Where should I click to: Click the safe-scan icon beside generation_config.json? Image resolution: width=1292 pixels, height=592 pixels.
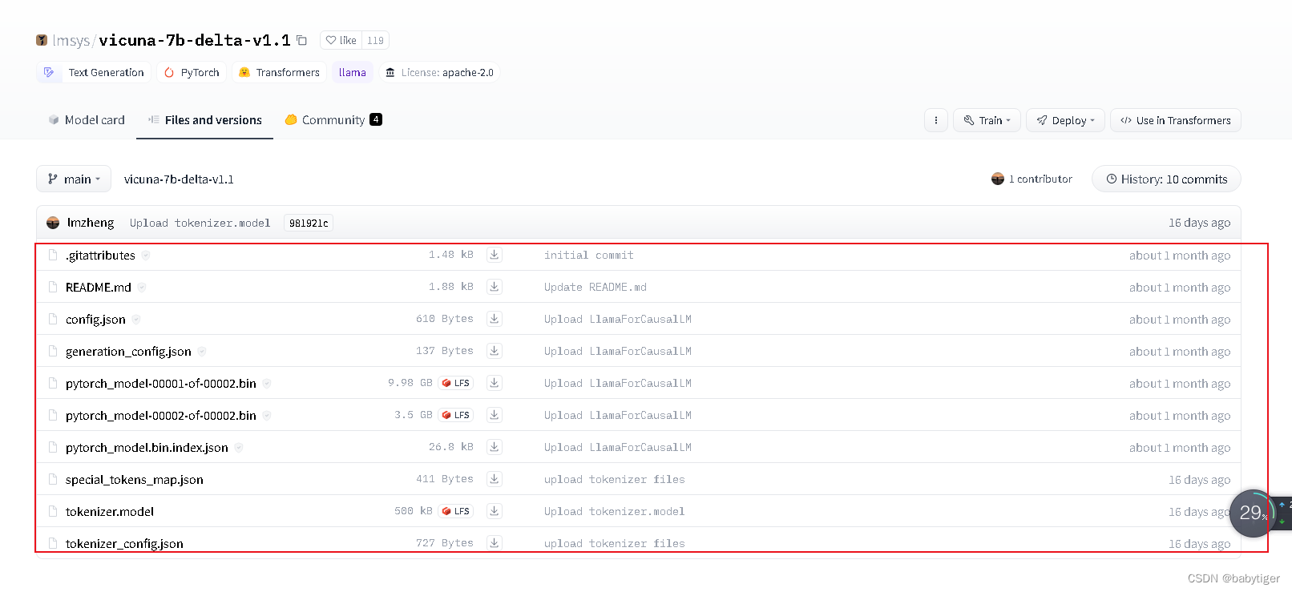202,352
